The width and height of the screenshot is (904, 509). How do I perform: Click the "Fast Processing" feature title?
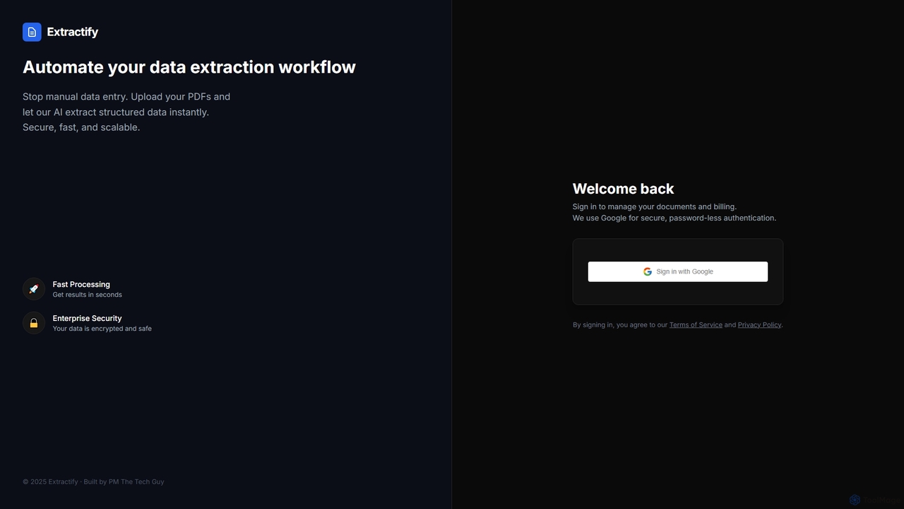coord(81,284)
